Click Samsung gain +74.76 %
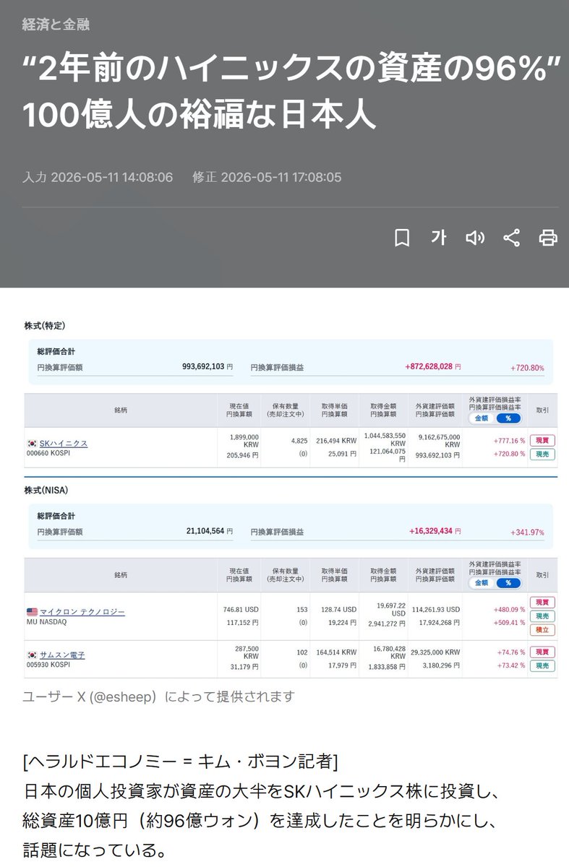Image resolution: width=569 pixels, height=867 pixels. click(510, 653)
